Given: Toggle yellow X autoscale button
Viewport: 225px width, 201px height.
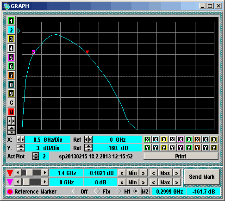Looking at the screenshot, I should 164,139.
